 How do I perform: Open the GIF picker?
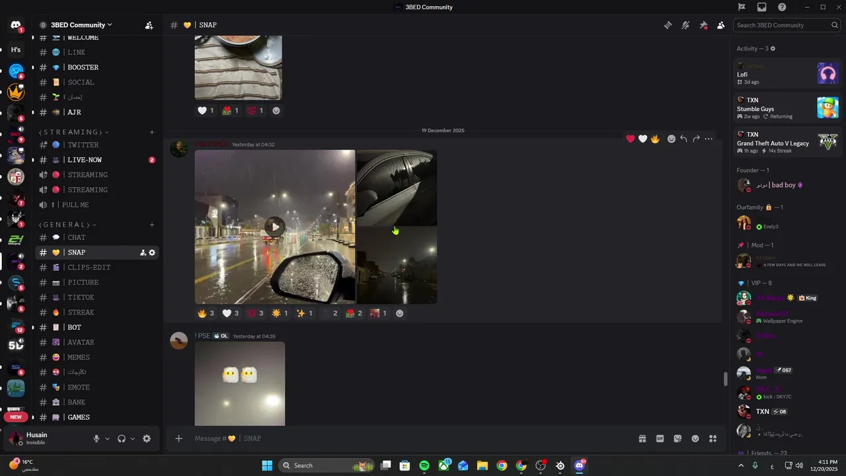660,438
